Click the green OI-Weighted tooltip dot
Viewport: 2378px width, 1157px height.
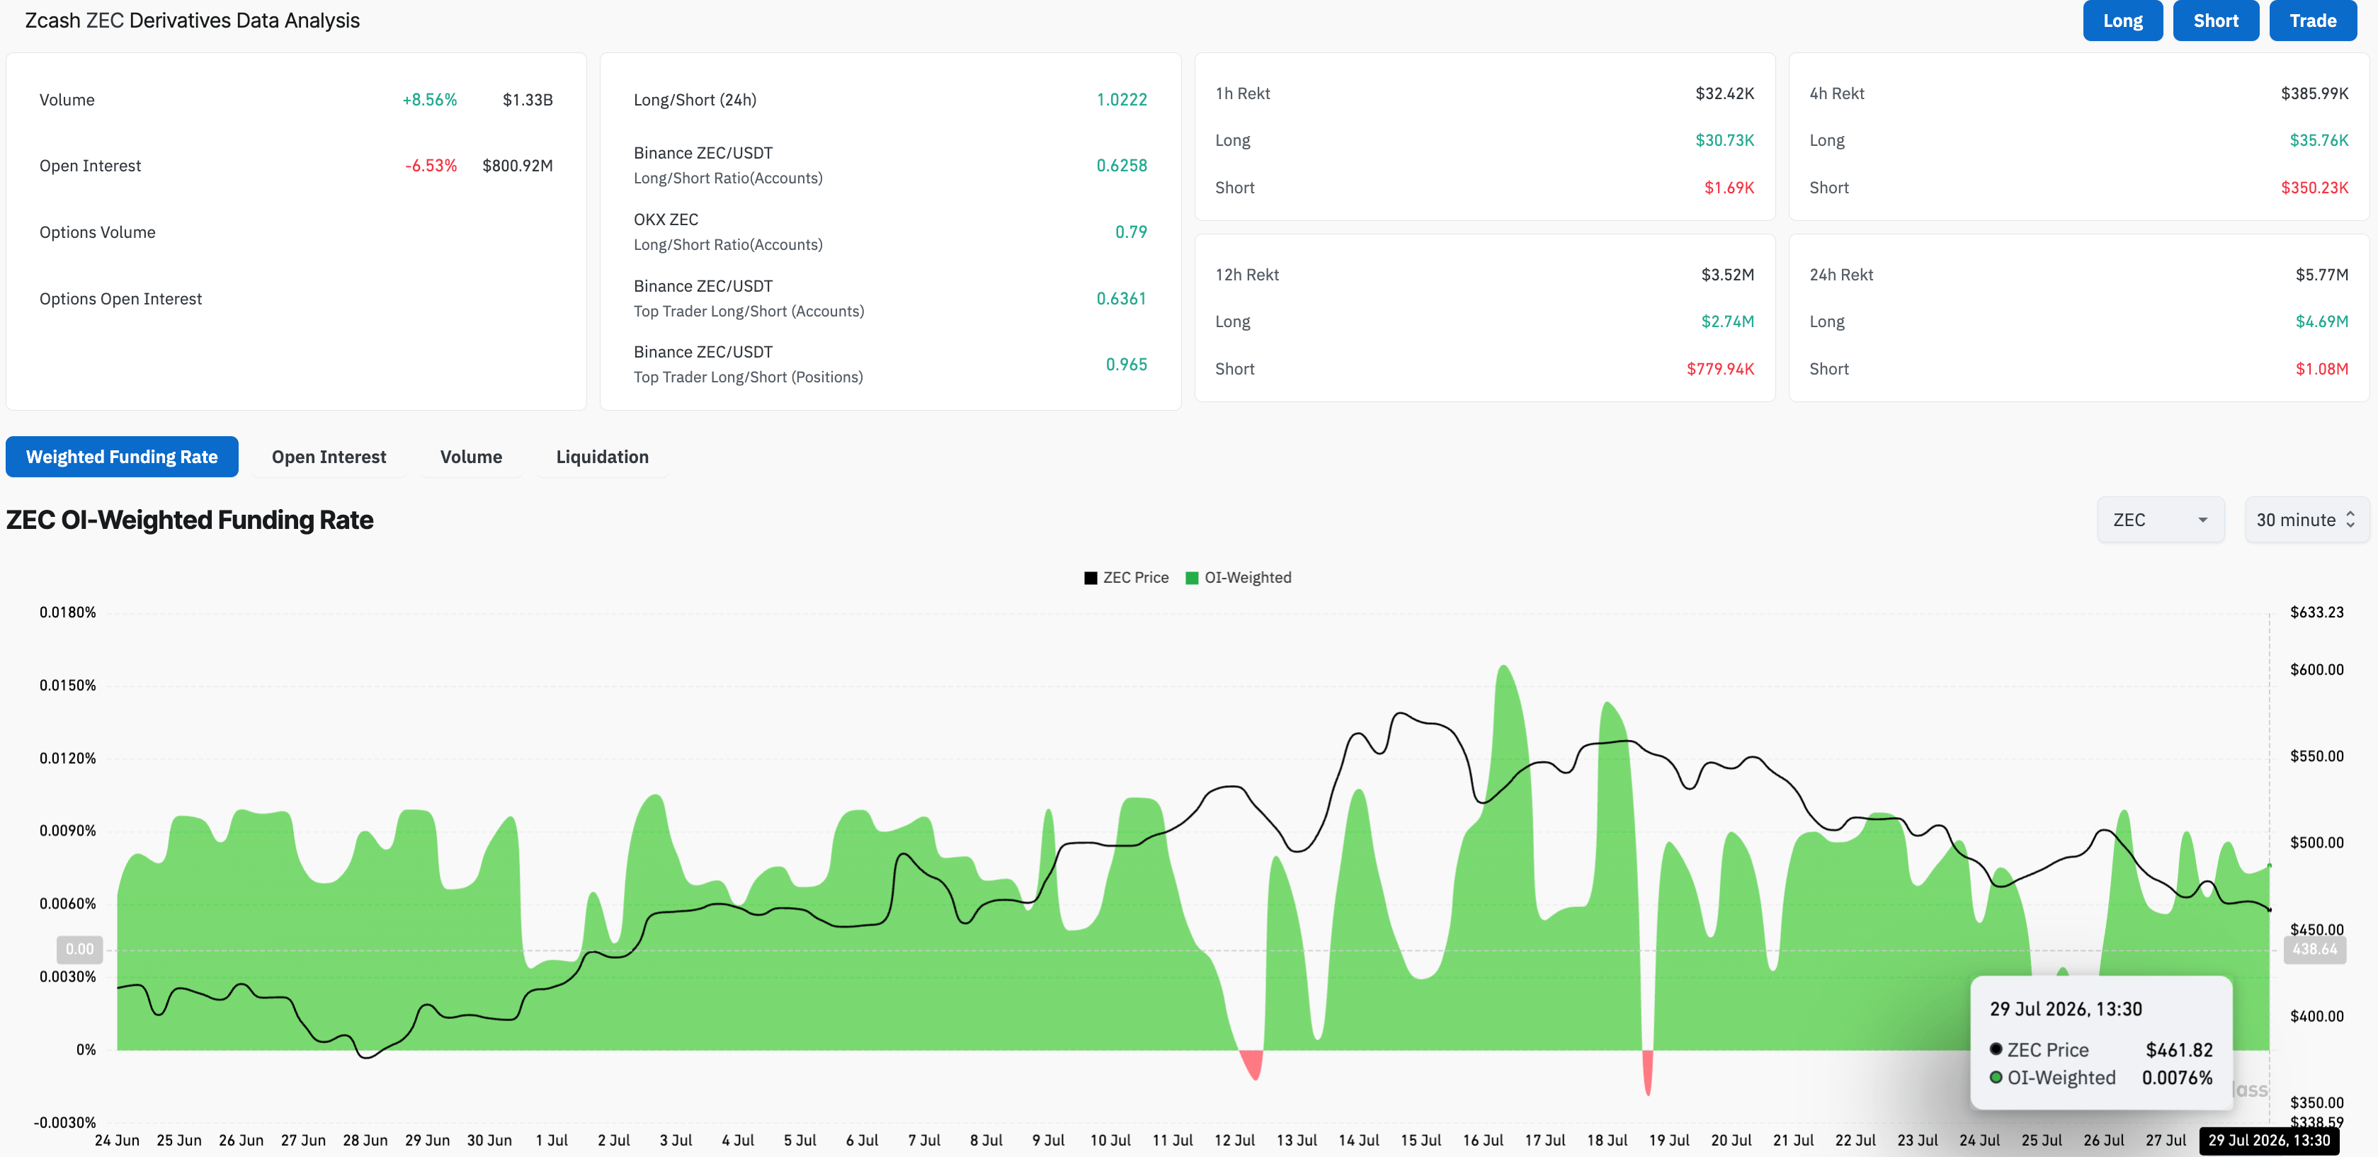click(x=1996, y=1077)
